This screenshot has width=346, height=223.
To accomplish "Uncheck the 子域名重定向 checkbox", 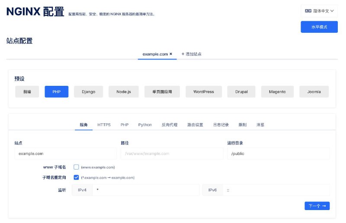I will coord(76,177).
